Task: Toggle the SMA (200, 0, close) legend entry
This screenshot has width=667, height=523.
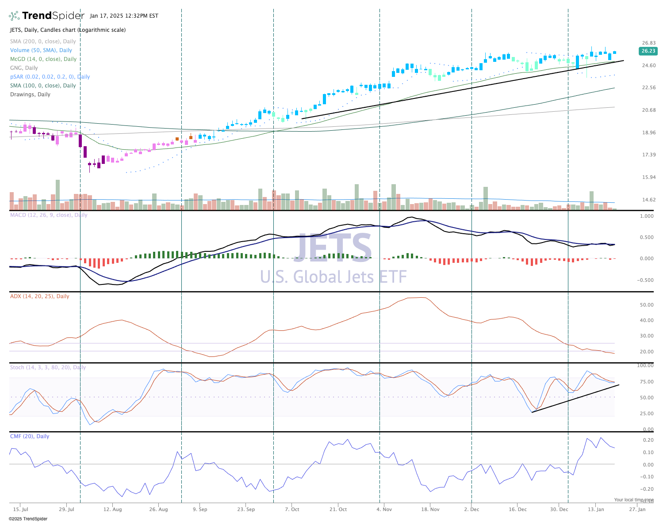Action: 43,42
